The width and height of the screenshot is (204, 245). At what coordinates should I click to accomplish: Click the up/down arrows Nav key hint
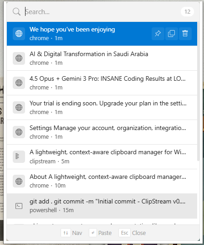pyautogui.click(x=71, y=233)
